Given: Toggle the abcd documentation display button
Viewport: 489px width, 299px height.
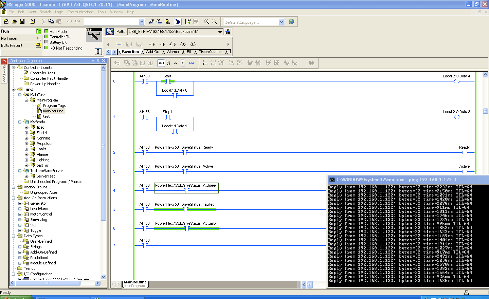Looking at the screenshot, I should coord(161,63).
